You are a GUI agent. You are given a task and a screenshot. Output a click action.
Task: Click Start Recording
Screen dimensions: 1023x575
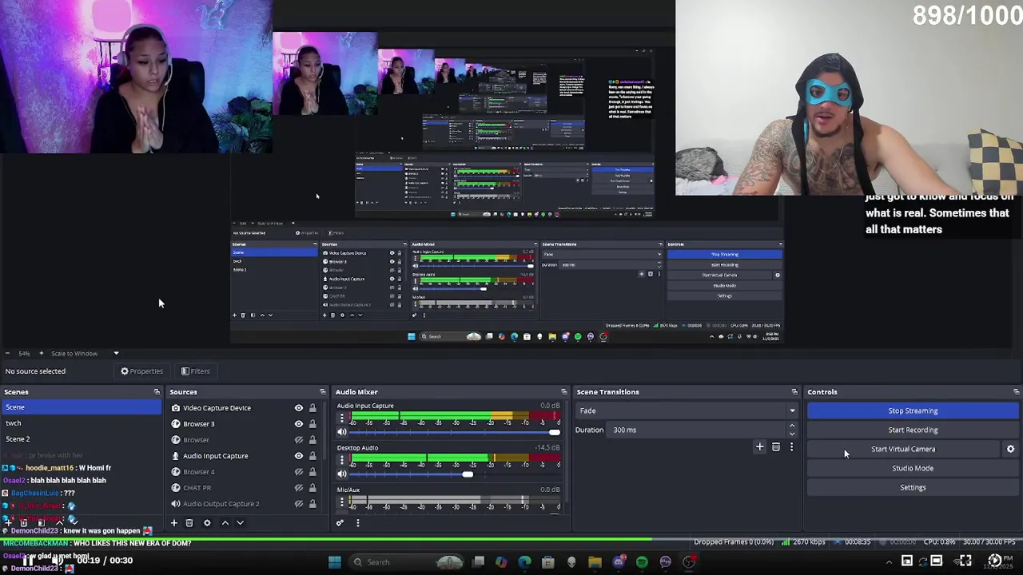(913, 430)
